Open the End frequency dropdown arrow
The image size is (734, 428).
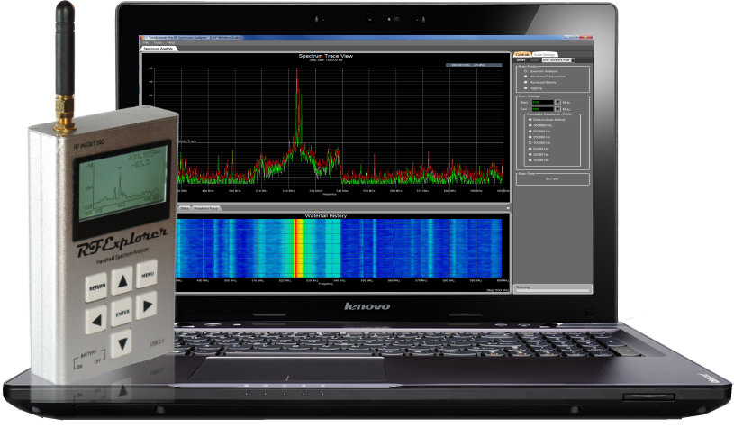click(558, 109)
